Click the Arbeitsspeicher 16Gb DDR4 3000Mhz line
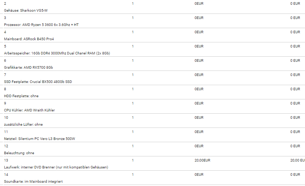The image size is (305, 186). [x=57, y=53]
